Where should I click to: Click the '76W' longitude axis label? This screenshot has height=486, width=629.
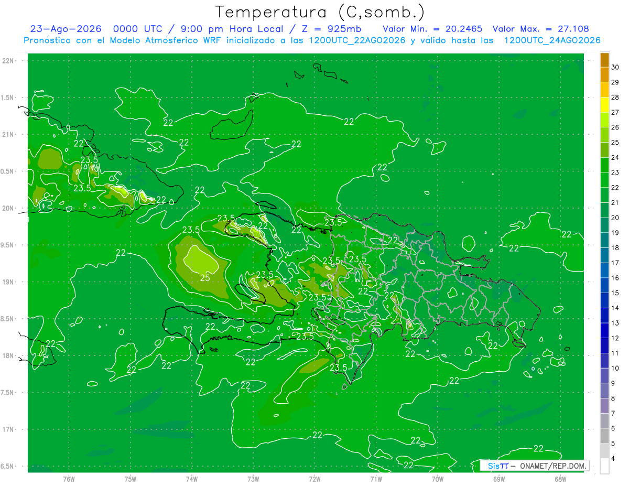pyautogui.click(x=69, y=479)
